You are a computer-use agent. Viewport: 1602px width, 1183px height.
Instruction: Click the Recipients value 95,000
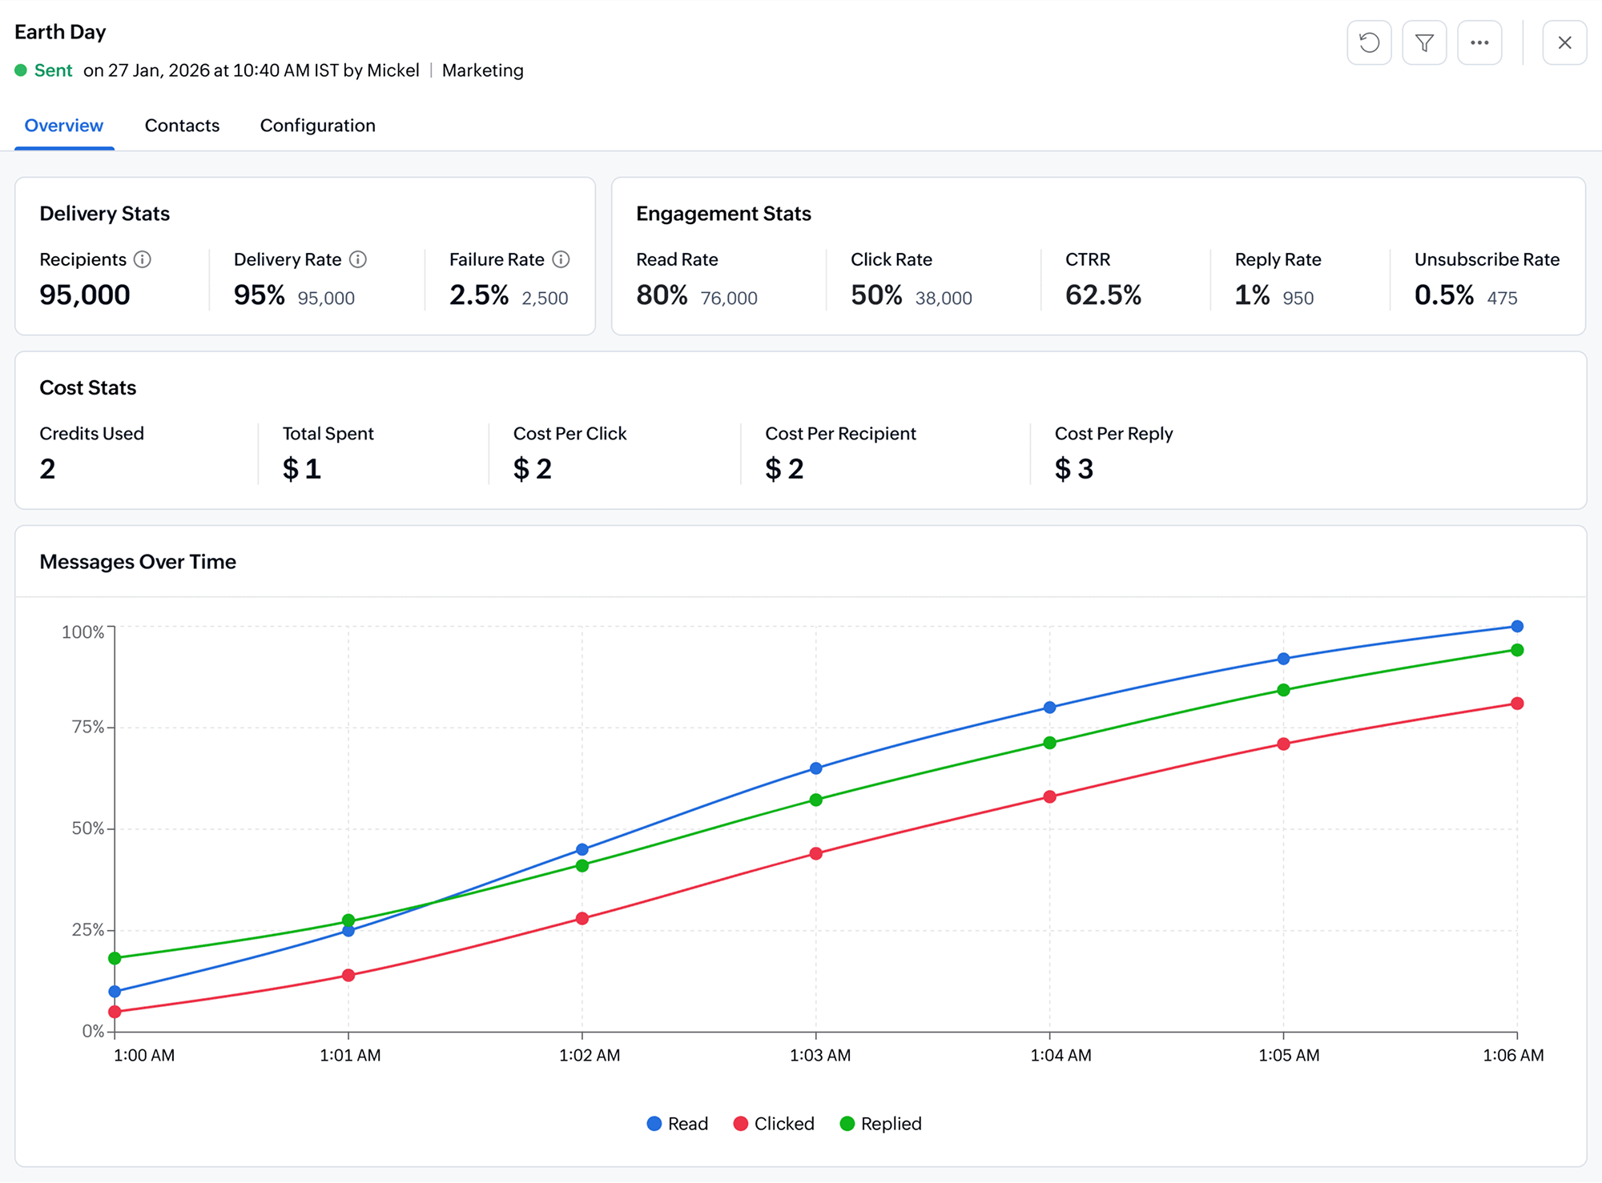[85, 295]
